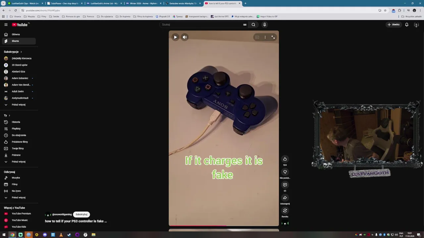Expand Pokaż więcej under Pobrane

pos(19,162)
